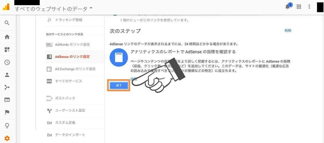Screen dimensions: 324x143
Task: Open the vertical three-dot menu
Action: coord(309,7)
